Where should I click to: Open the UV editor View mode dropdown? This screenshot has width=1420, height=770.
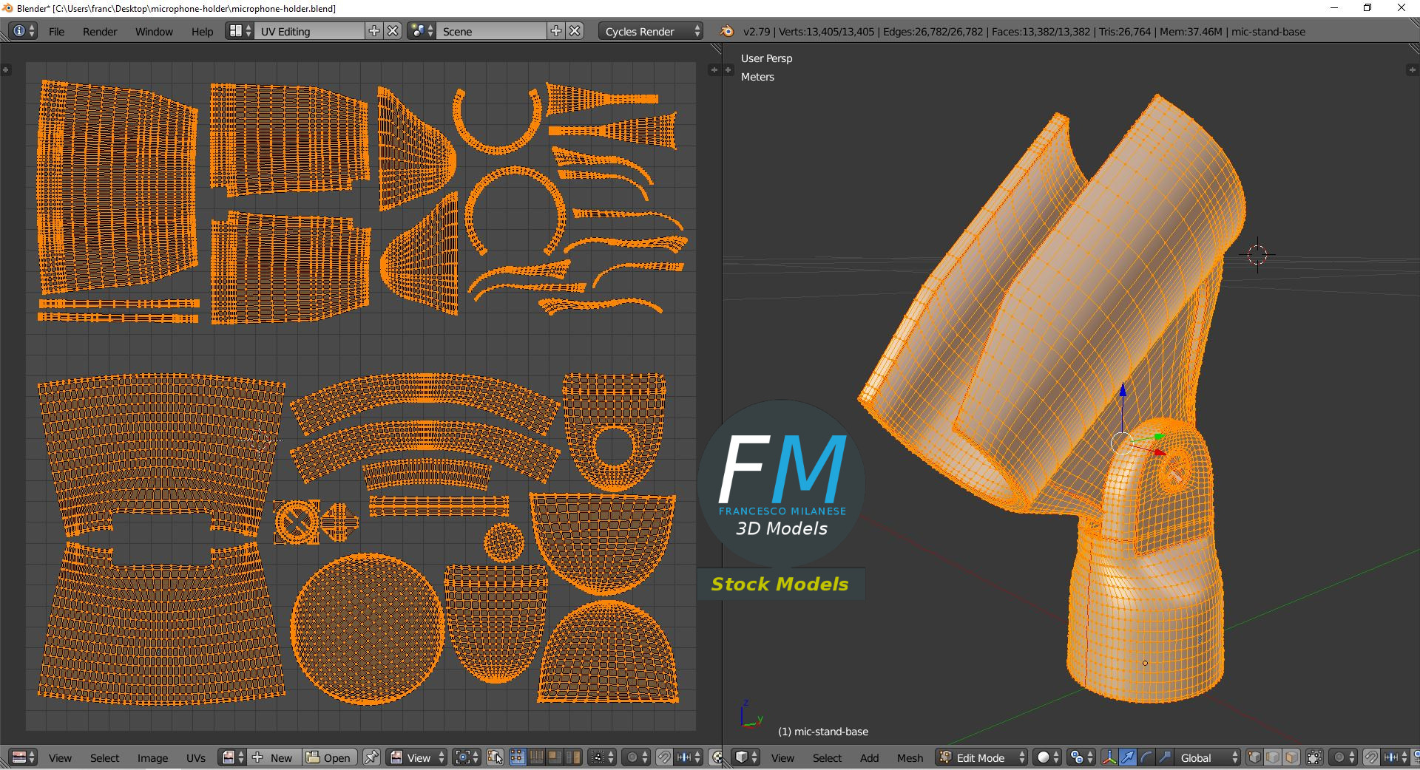pos(417,757)
